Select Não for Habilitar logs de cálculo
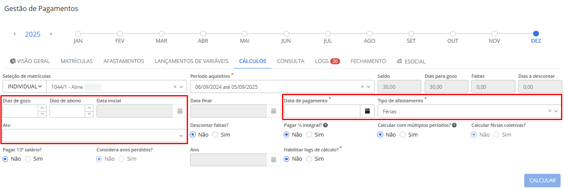 (x=287, y=159)
